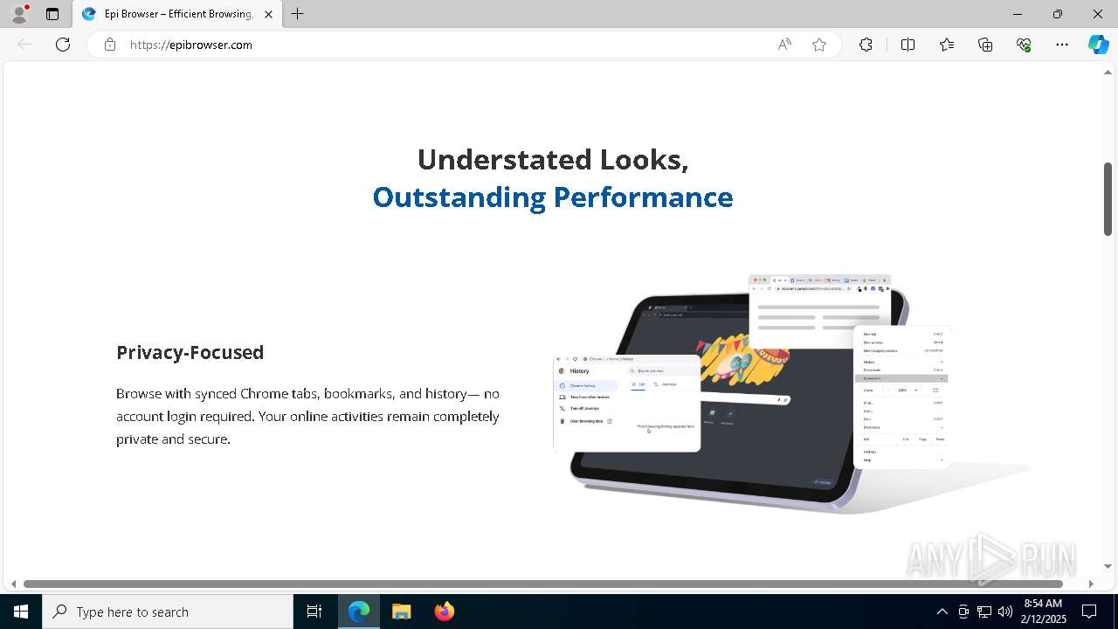Launch Copilot sidebar
The width and height of the screenshot is (1118, 629).
pyautogui.click(x=1098, y=45)
